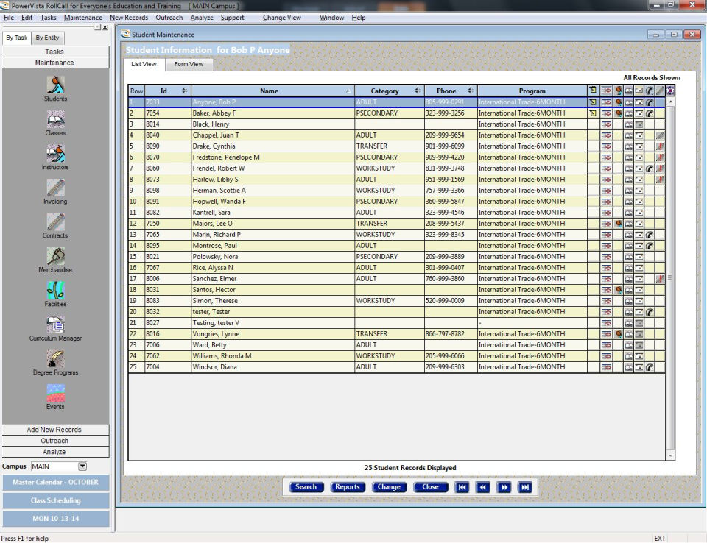This screenshot has height=543, width=707.
Task: Open Class Scheduling button
Action: [56, 500]
